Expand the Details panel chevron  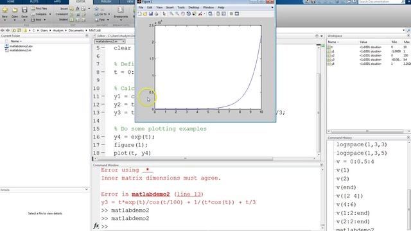87,189
